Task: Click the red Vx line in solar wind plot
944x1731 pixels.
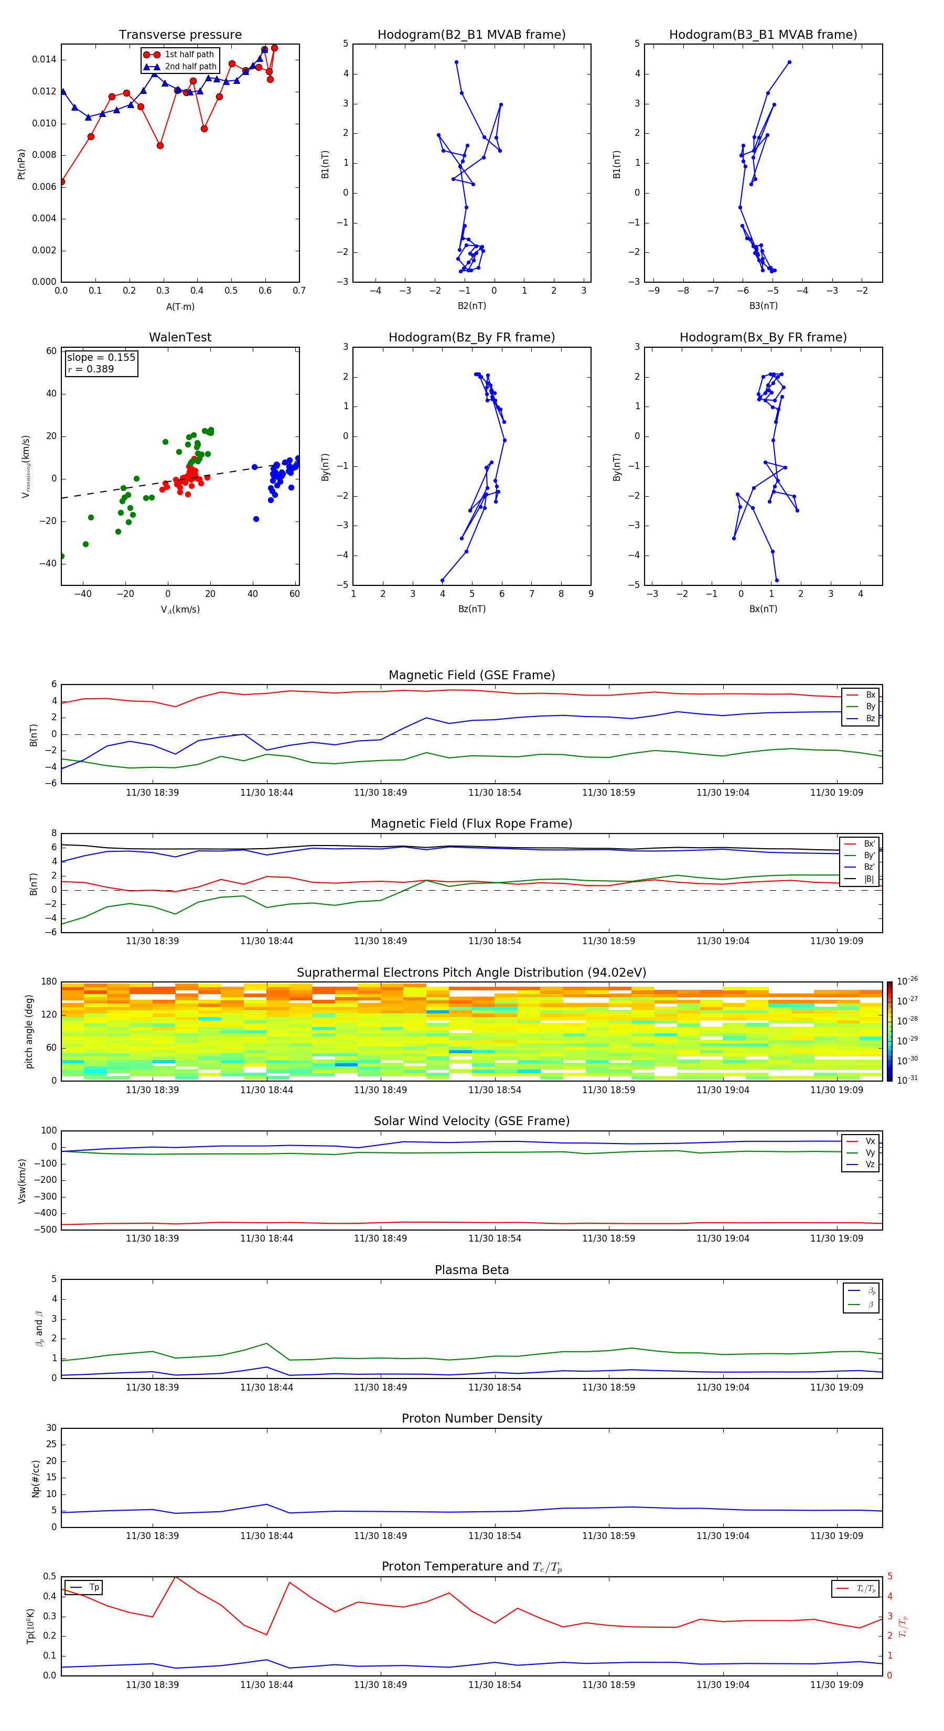Action: [x=471, y=1222]
